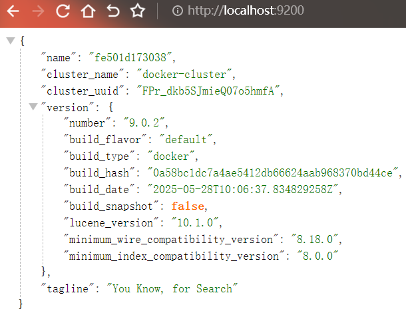Select the build_date timestamp value

[243, 189]
